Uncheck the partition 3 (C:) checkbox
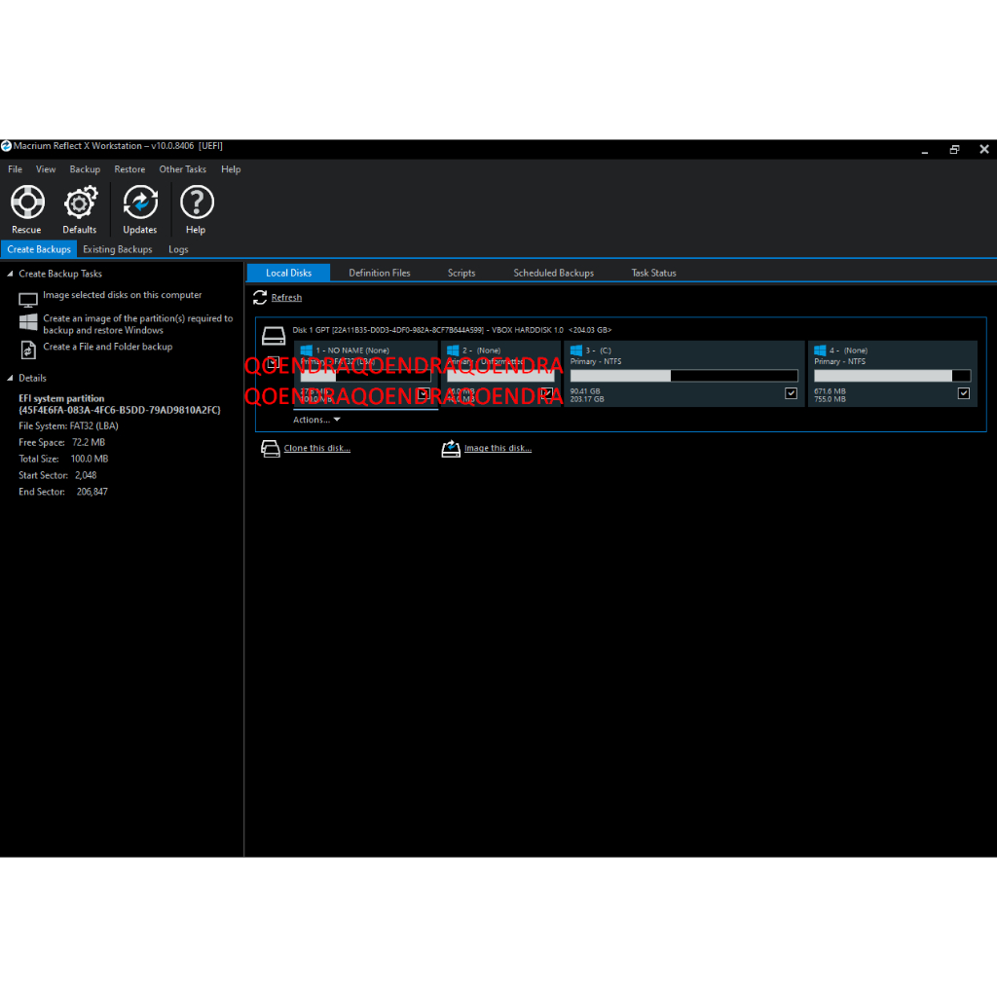This screenshot has width=997, height=997. [x=791, y=393]
